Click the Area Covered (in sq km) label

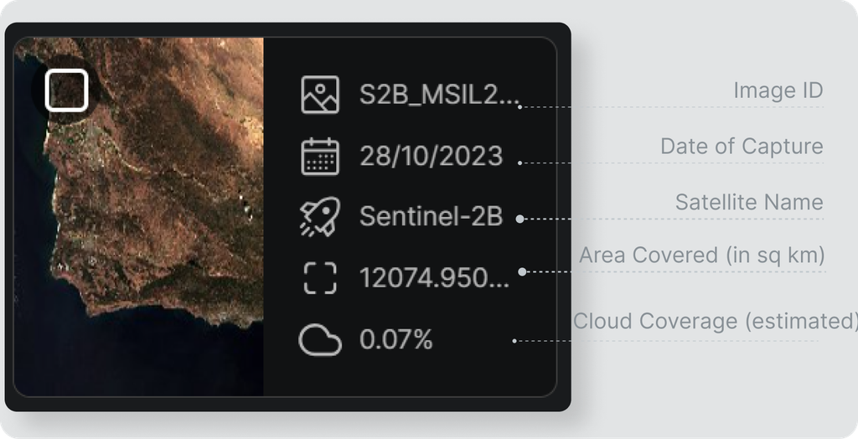coord(702,255)
